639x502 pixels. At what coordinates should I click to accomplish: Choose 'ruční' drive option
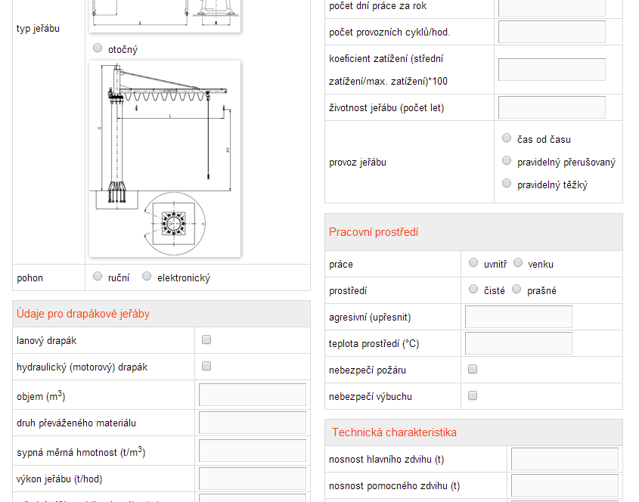(x=98, y=277)
